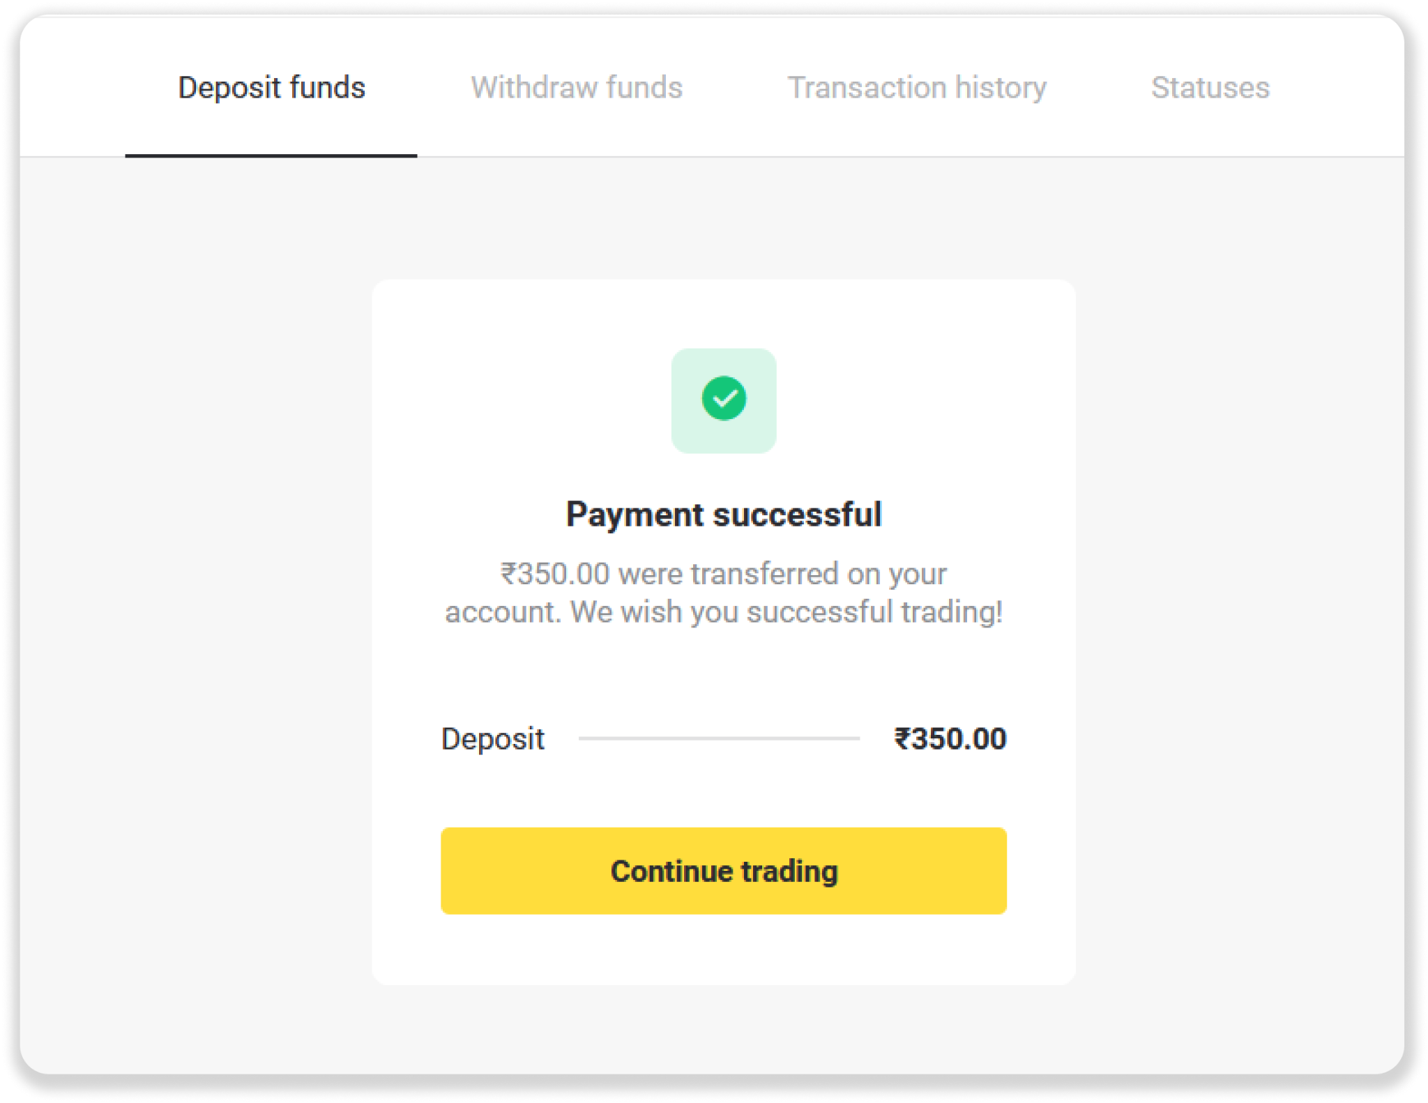Select the Deposit funds tab
The height and width of the screenshot is (1103, 1428).
pyautogui.click(x=271, y=88)
